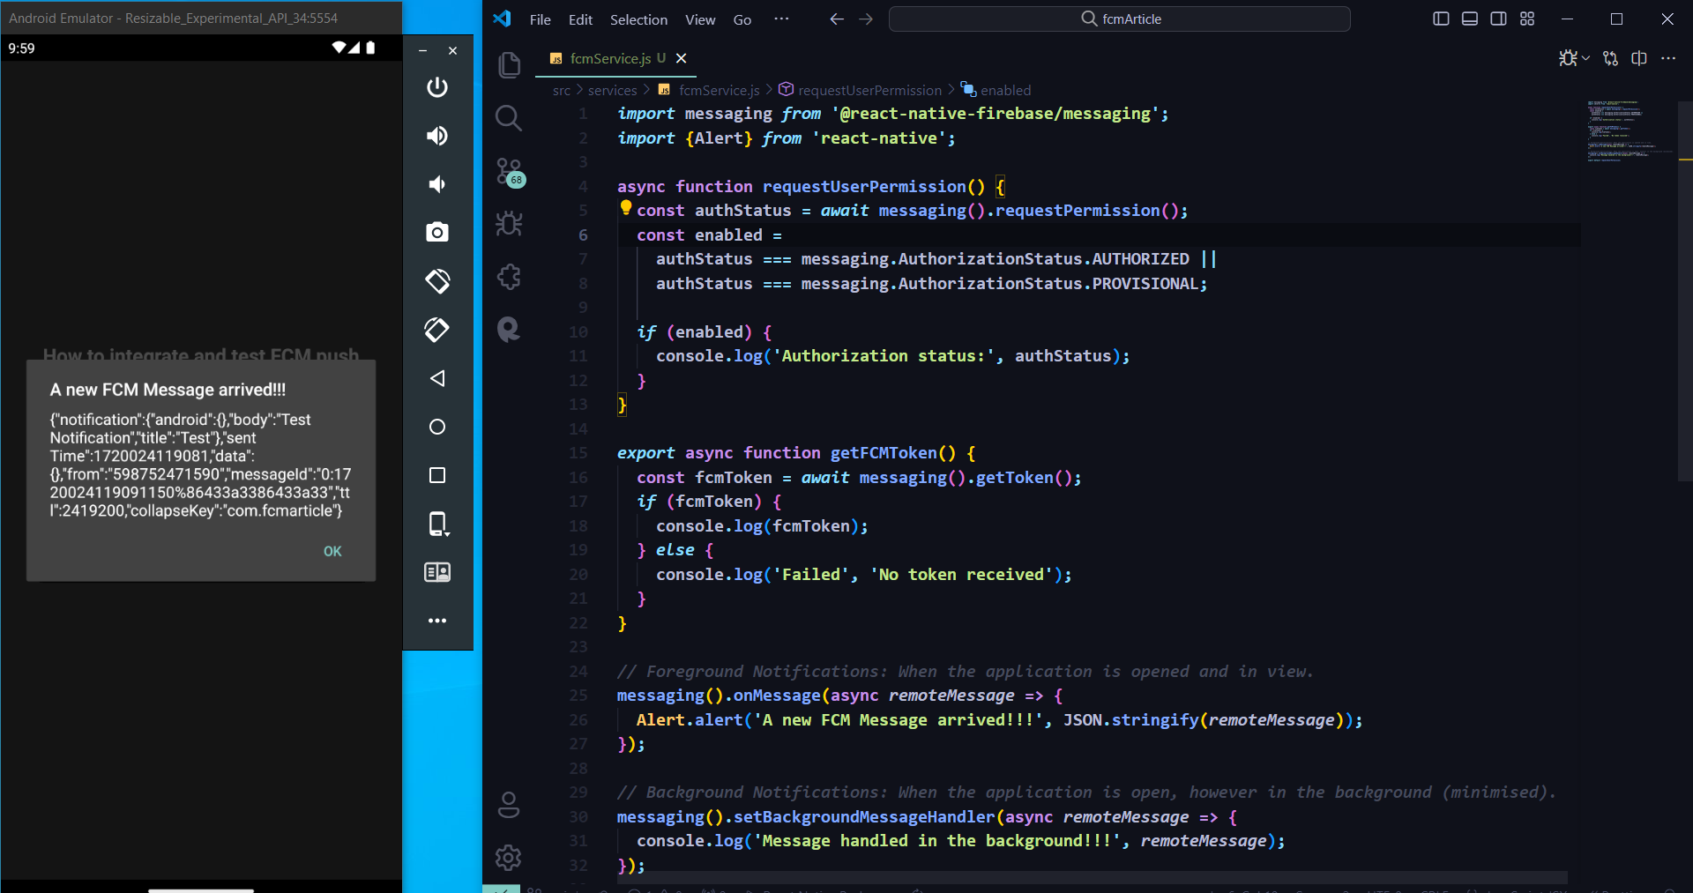
Task: Open the Run and Debug view
Action: click(x=509, y=224)
